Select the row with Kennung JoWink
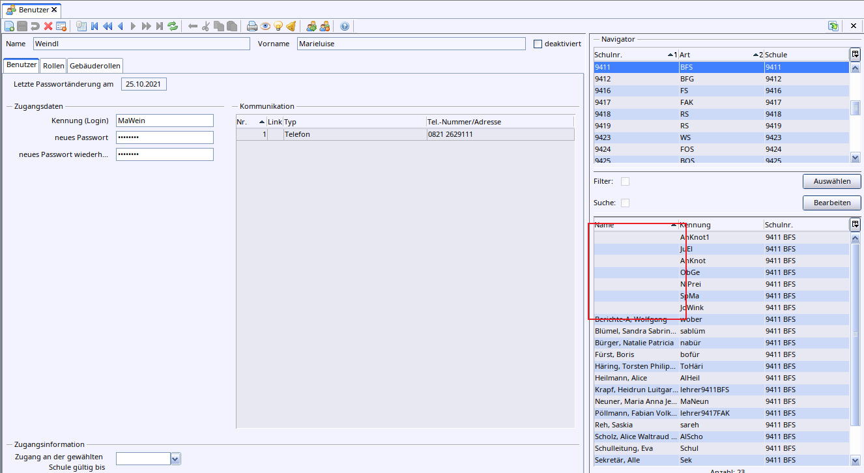Image resolution: width=864 pixels, height=473 pixels. 721,308
